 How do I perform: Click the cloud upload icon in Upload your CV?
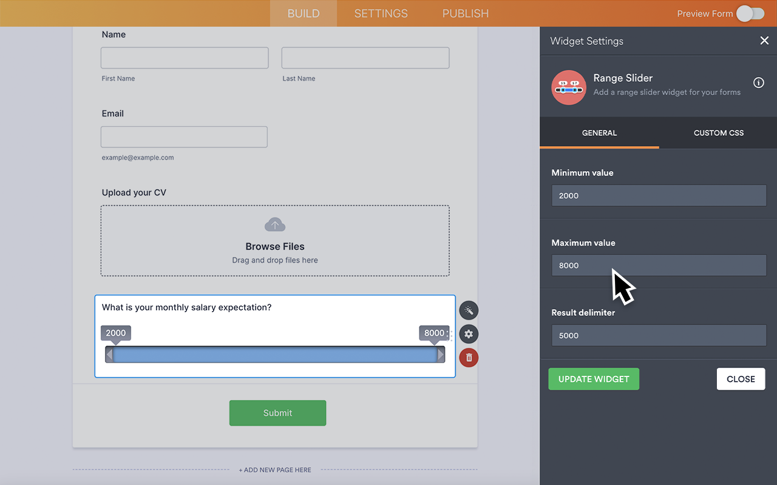tap(274, 224)
